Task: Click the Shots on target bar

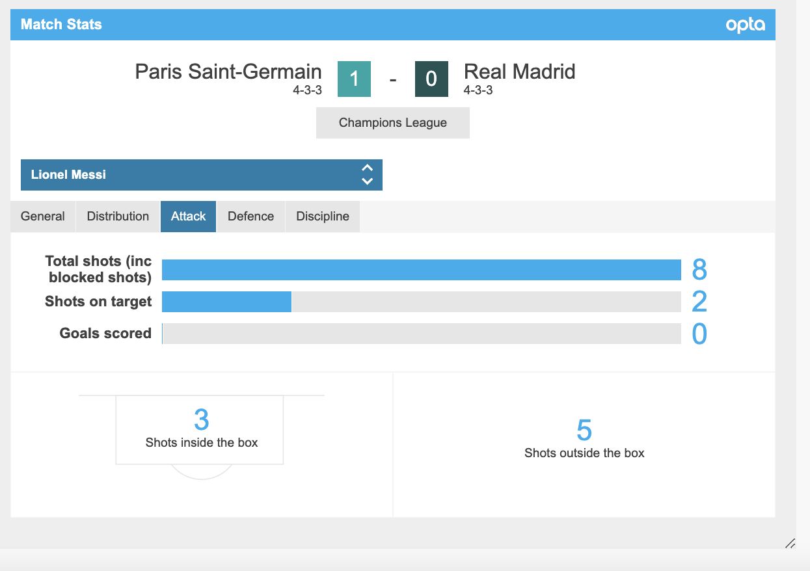Action: (422, 302)
